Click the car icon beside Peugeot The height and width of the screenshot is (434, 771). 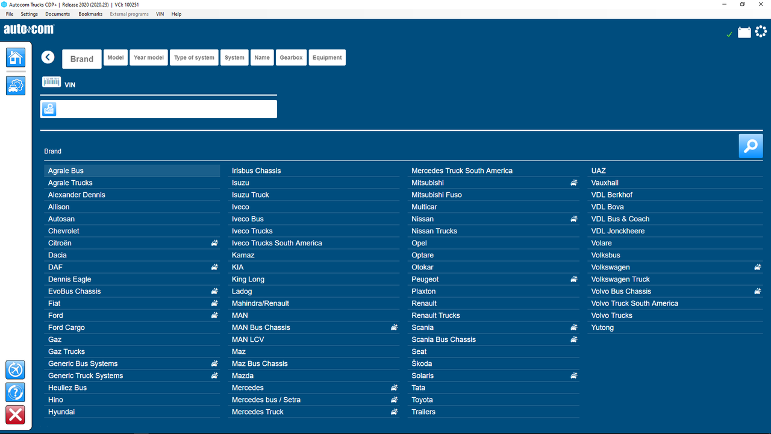pyautogui.click(x=574, y=279)
